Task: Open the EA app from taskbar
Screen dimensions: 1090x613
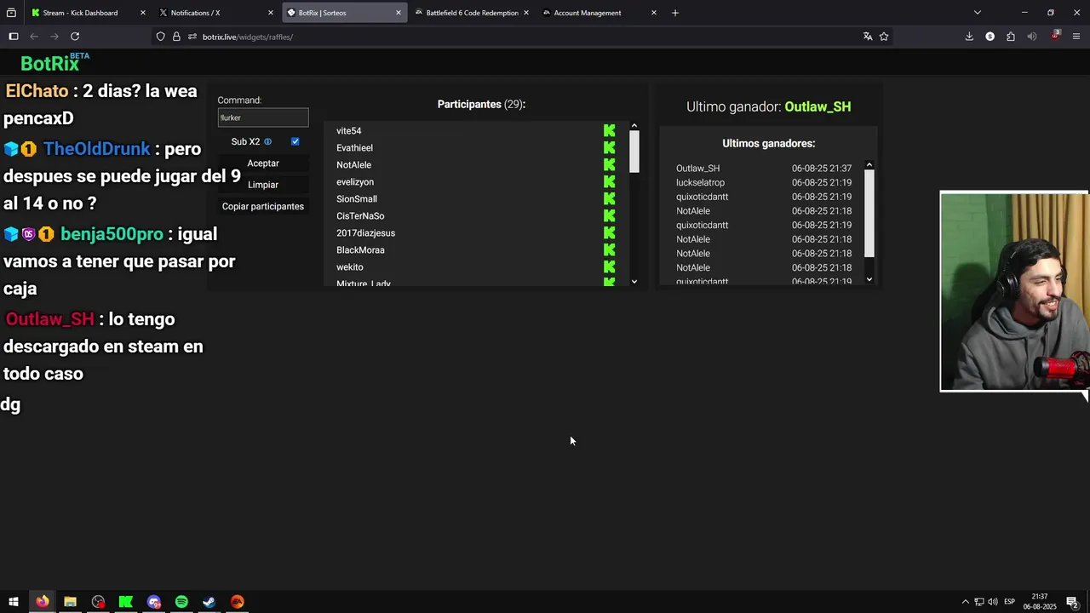Action: pyautogui.click(x=237, y=602)
